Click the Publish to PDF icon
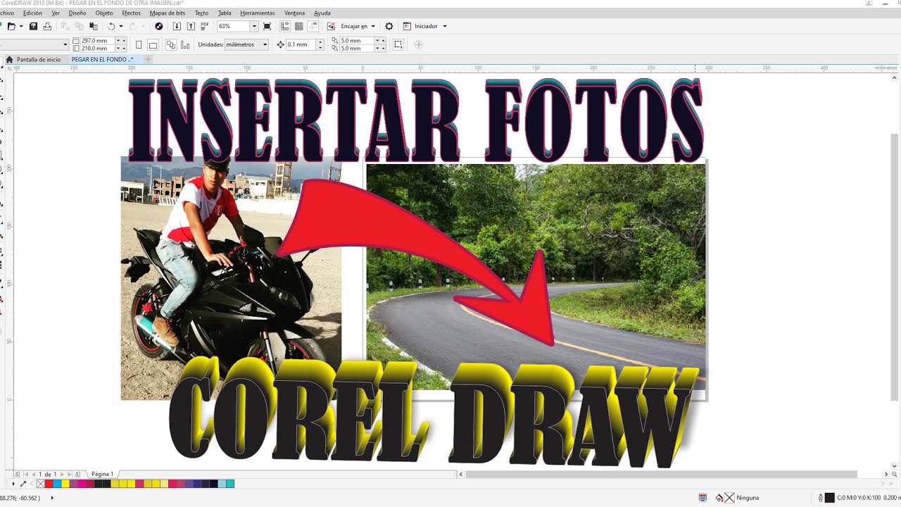The image size is (901, 507). 205,26
